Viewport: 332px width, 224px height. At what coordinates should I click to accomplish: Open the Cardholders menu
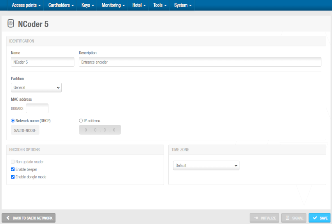[61, 5]
